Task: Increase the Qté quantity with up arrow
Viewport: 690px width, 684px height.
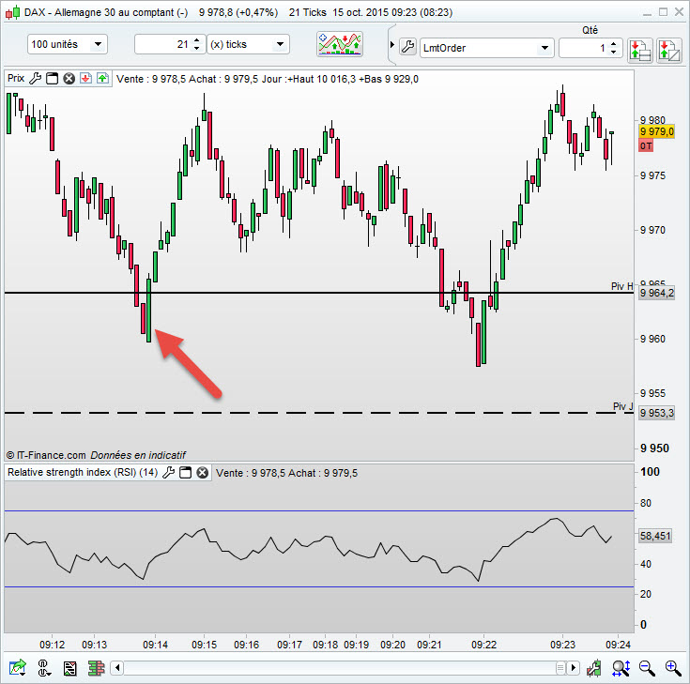Action: coord(613,43)
